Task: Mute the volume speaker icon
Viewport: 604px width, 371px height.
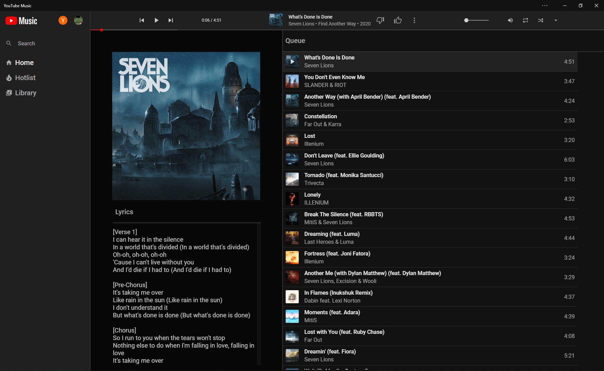Action: coord(510,20)
